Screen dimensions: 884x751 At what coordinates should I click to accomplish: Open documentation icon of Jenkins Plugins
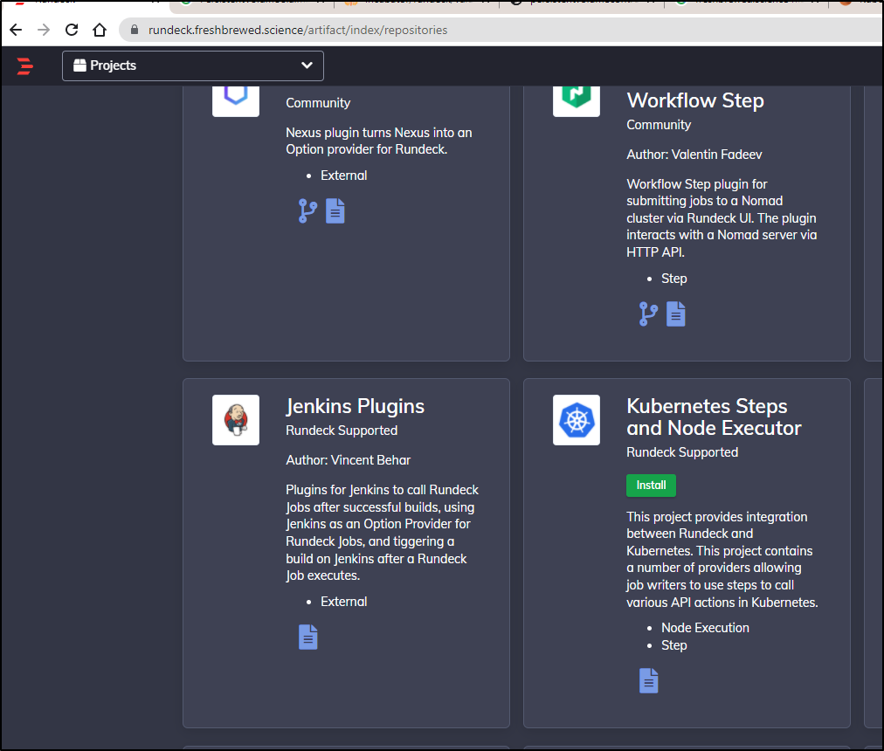tap(307, 637)
